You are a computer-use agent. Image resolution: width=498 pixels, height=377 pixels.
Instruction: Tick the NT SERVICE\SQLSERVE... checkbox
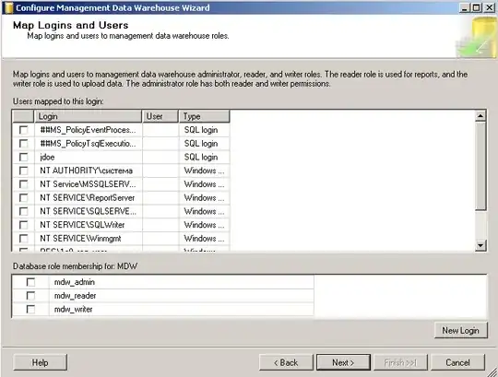tap(23, 211)
